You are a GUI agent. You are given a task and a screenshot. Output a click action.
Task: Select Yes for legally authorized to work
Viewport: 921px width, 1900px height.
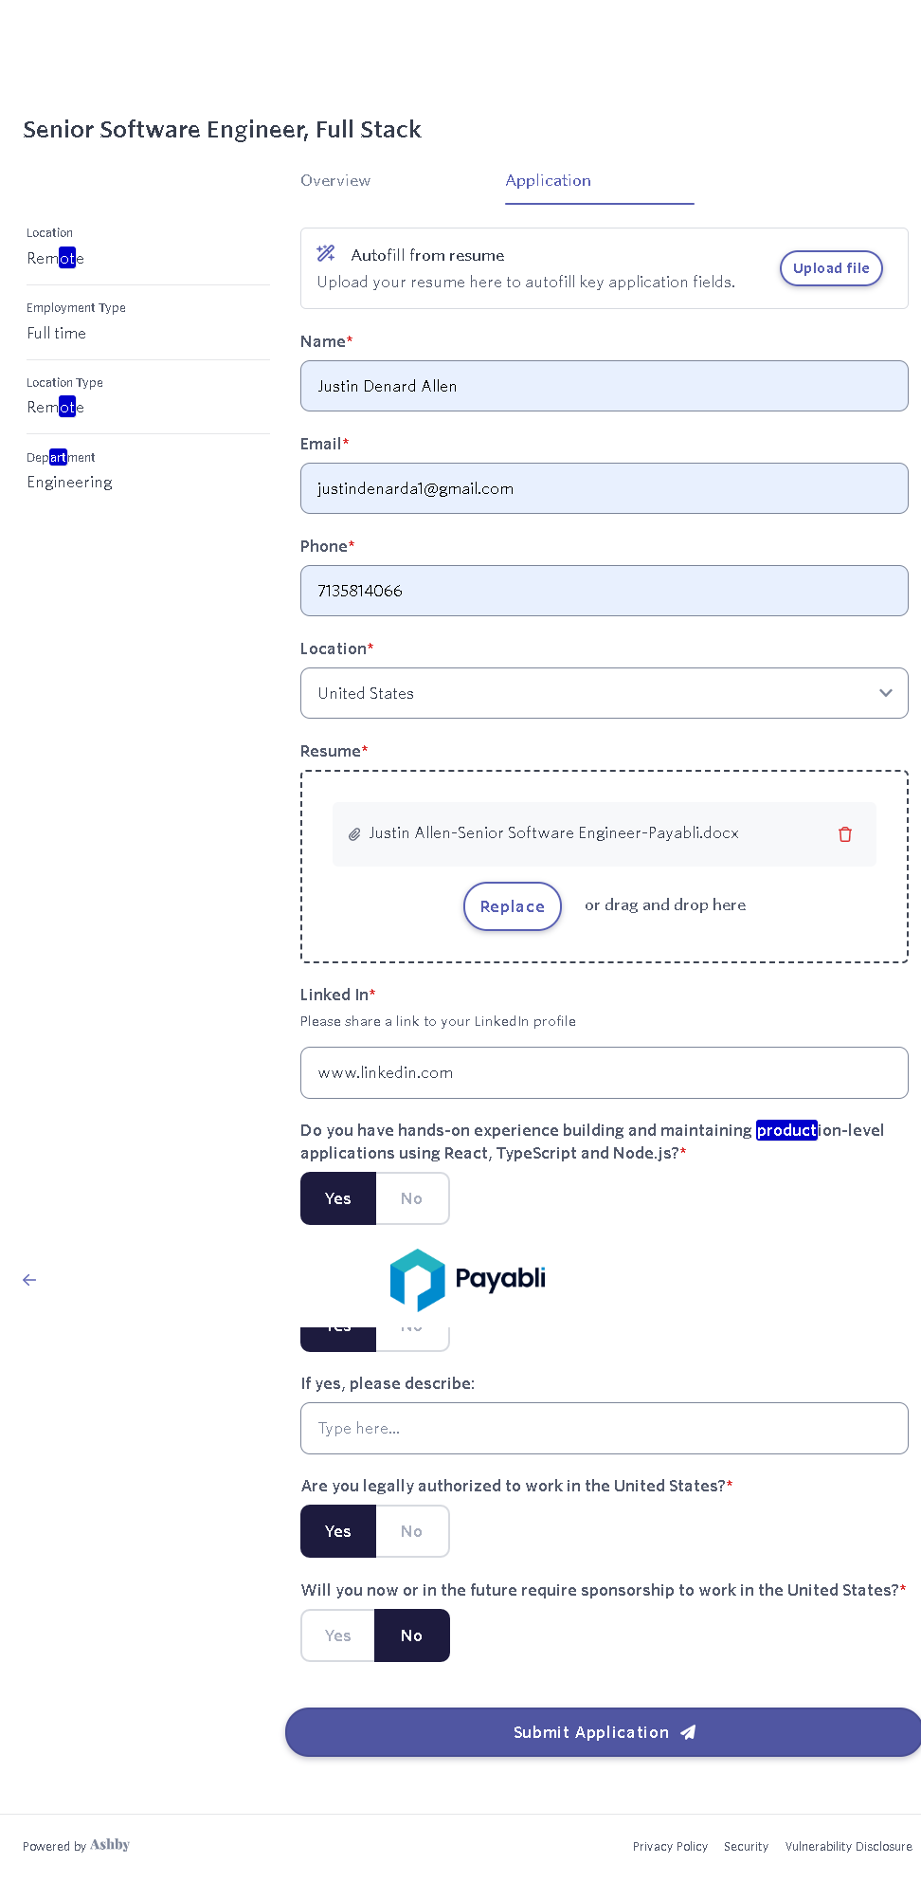338,1531
